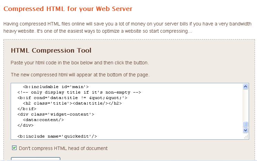
Task: Click the textarea scroll up arrow
Action: point(246,87)
